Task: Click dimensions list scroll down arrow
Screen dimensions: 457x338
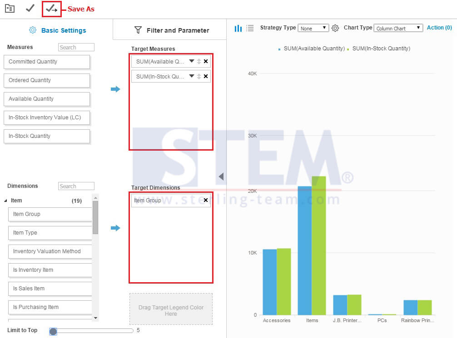Action: point(95,318)
